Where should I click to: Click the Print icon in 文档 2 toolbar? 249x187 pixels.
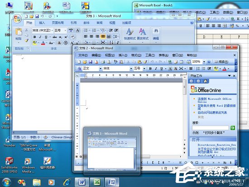103,62
